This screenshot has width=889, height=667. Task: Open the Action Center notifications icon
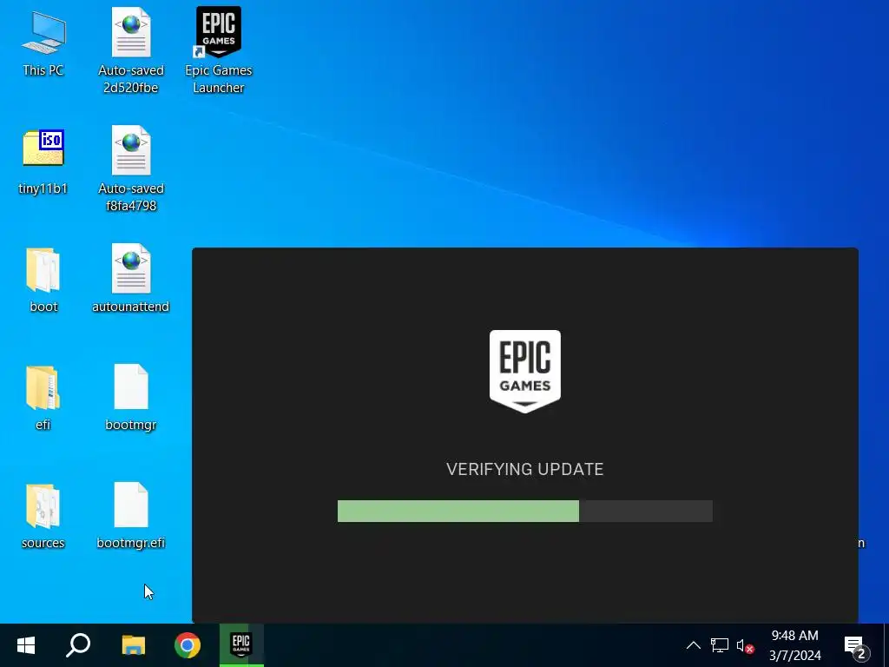coord(857,646)
